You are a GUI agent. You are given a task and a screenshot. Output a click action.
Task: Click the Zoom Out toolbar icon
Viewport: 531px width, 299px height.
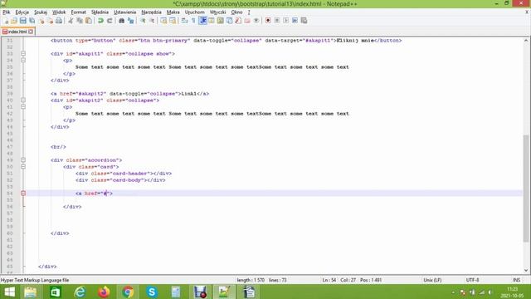pyautogui.click(x=152, y=21)
